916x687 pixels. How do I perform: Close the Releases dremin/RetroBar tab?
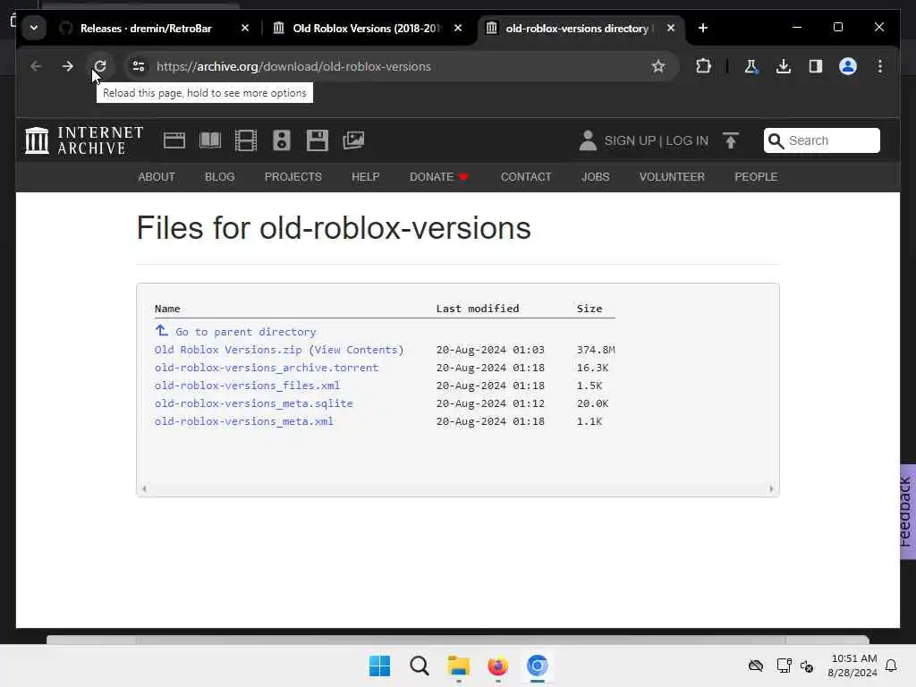245,28
